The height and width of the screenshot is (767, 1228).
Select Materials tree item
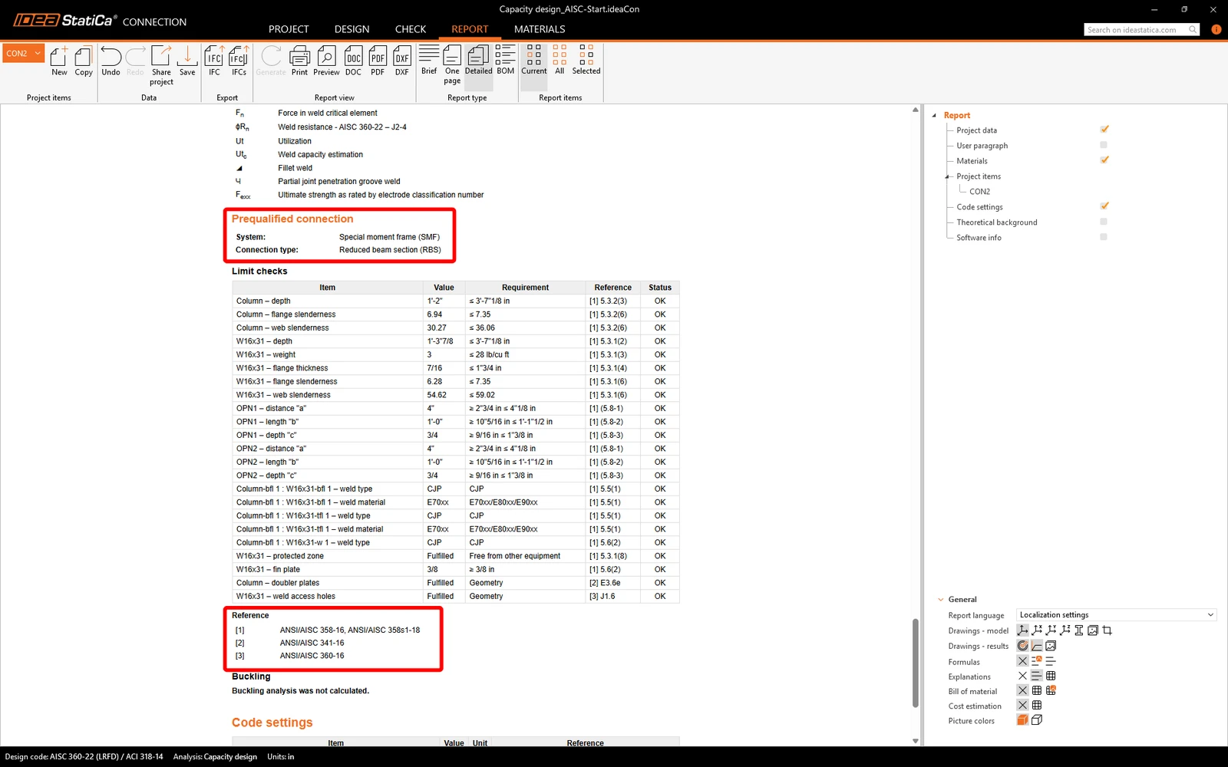[972, 161]
